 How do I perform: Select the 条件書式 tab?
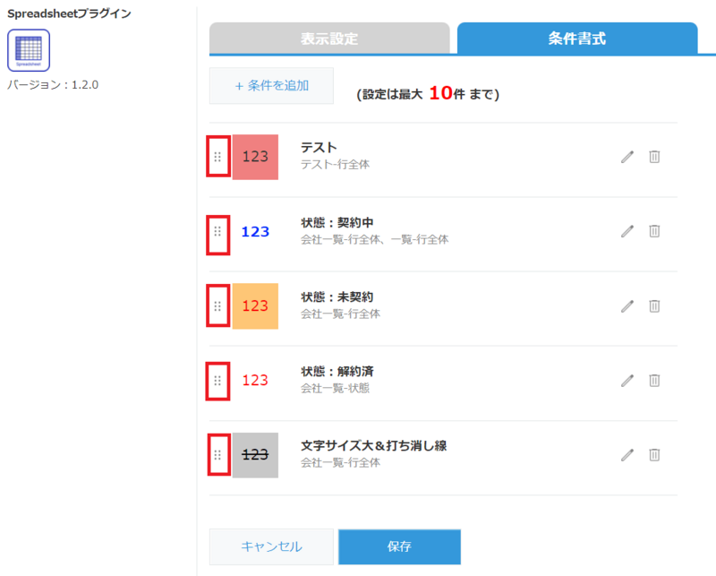(576, 39)
